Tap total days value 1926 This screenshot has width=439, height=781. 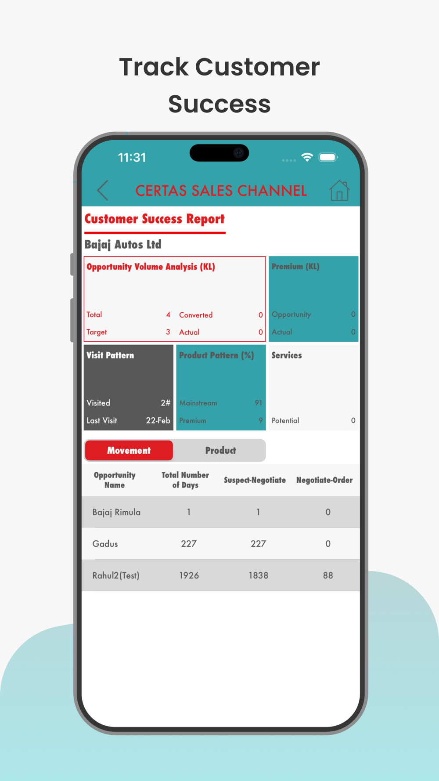pos(189,575)
